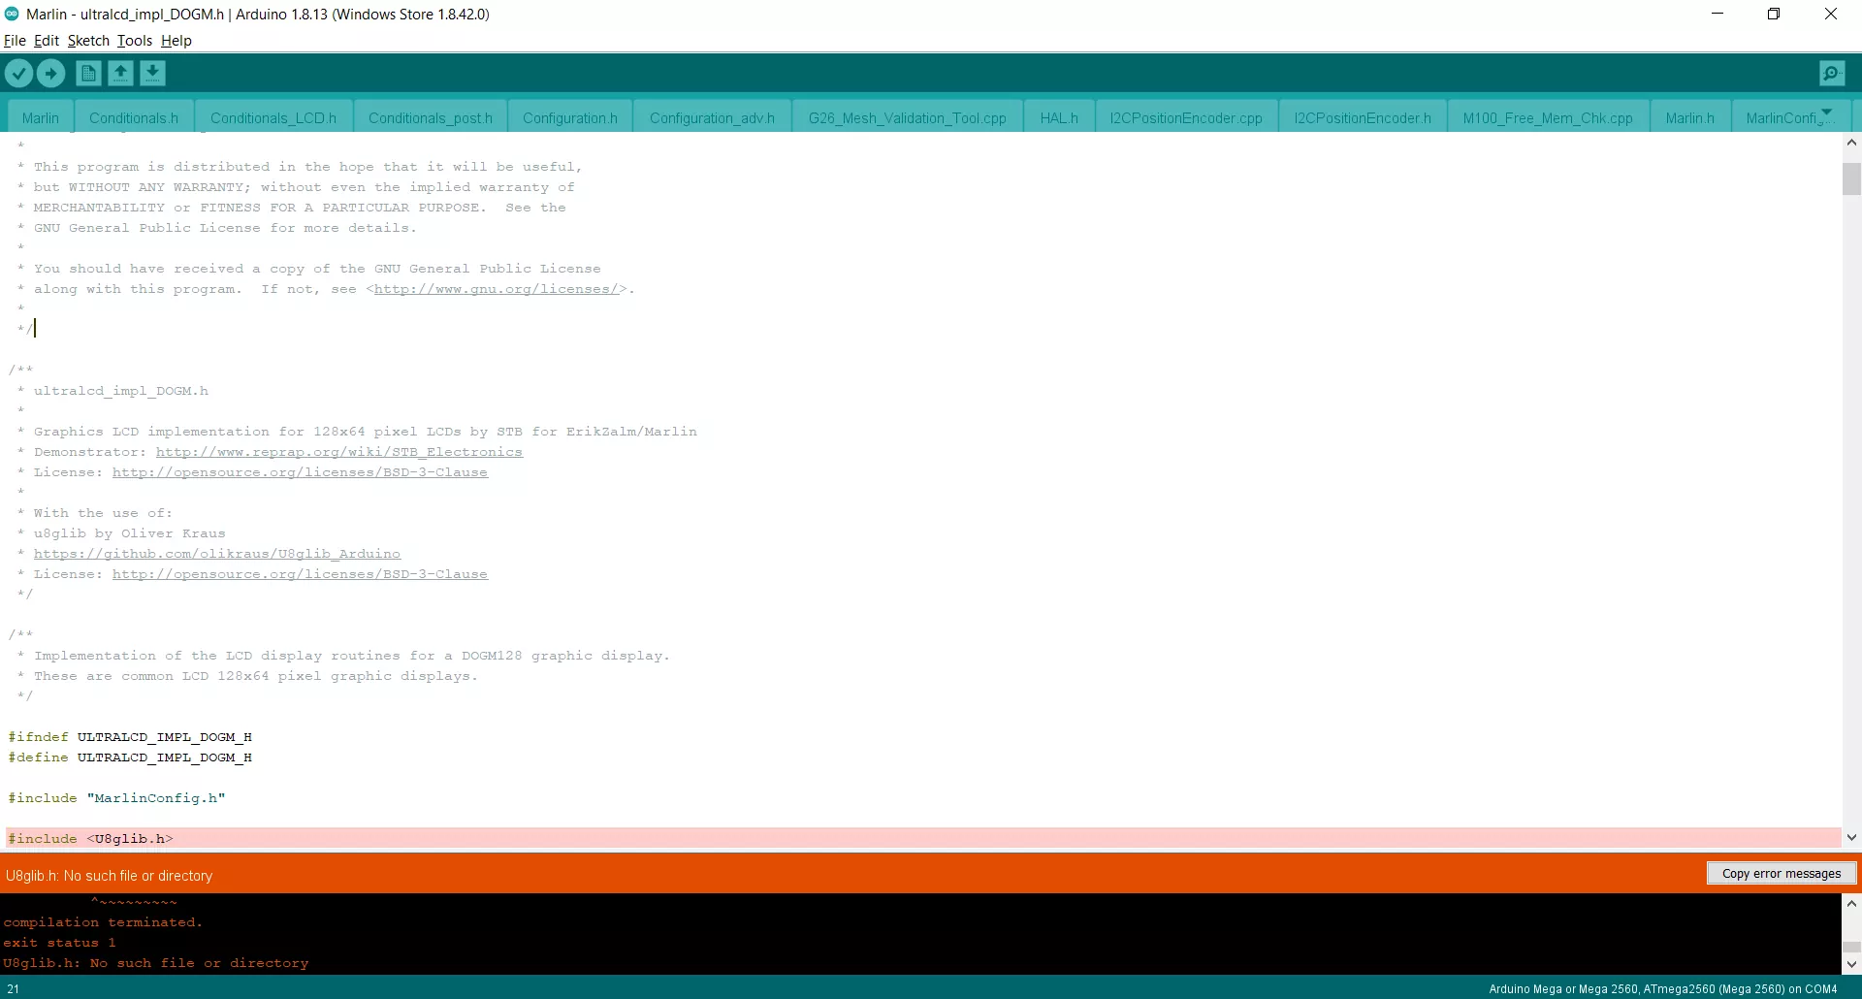Click the editor scroll down arrow
1862x999 pixels.
pos(1851,837)
